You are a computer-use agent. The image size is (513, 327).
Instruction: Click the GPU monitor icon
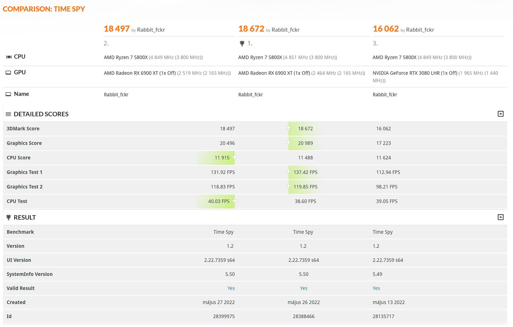pyautogui.click(x=8, y=73)
